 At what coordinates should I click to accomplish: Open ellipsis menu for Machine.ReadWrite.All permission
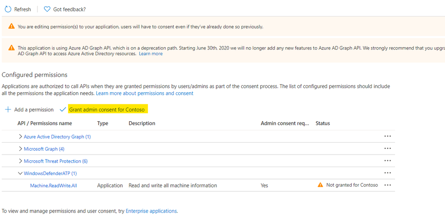click(x=387, y=185)
